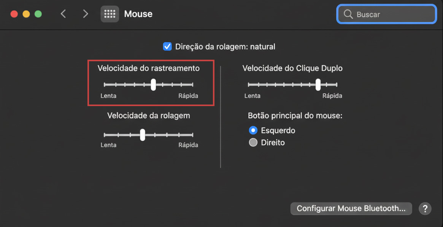Click the forward navigation arrow
Screen dimensions: 443x227
point(85,14)
